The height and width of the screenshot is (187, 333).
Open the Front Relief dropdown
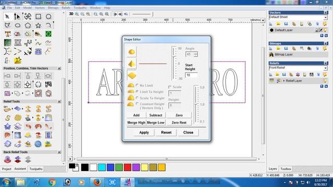tap(326, 68)
